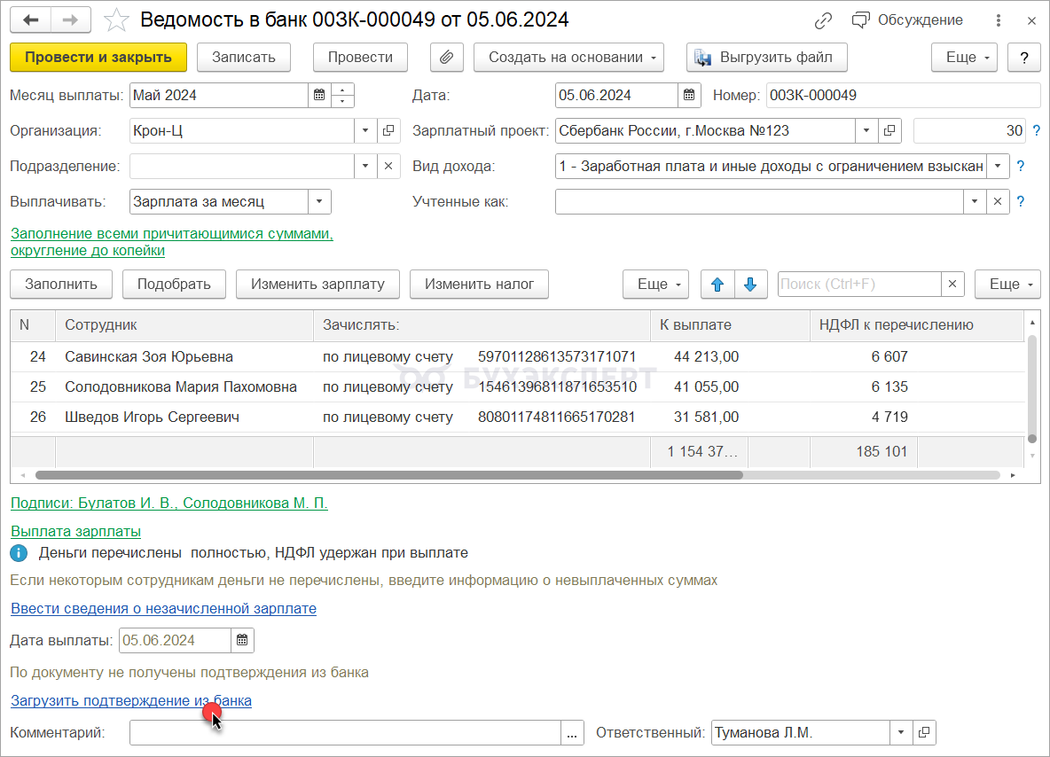Open calendar for Месяц выплаты field
Viewport: 1050px width, 757px height.
(319, 96)
